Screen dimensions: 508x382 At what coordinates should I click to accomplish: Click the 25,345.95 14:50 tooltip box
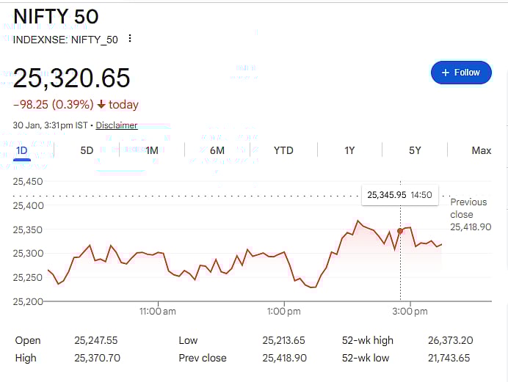(399, 195)
